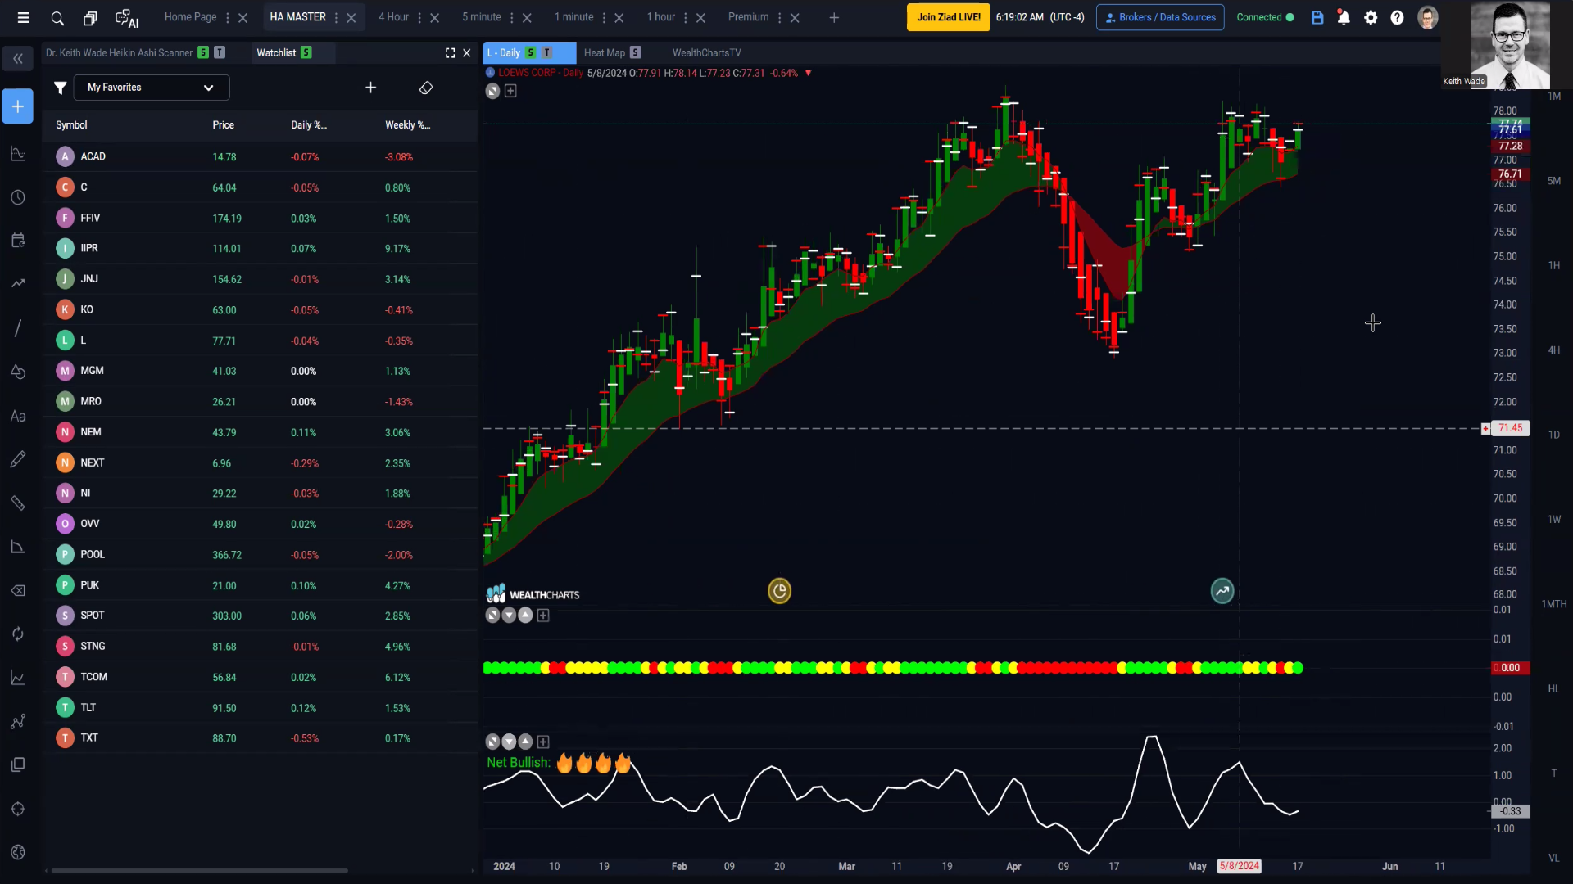Switch to the 5 minute tab
Viewport: 1573px width, 884px height.
[481, 17]
